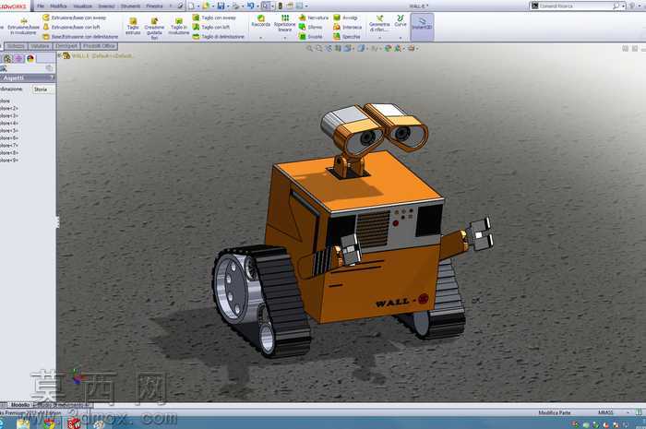Click the Taglio estruso tool
Screen dimensions: 646x429
[133, 27]
